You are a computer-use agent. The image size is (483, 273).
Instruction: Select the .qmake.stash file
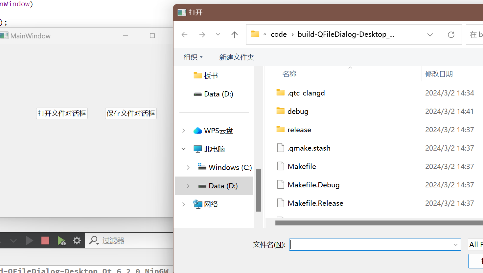pyautogui.click(x=309, y=148)
